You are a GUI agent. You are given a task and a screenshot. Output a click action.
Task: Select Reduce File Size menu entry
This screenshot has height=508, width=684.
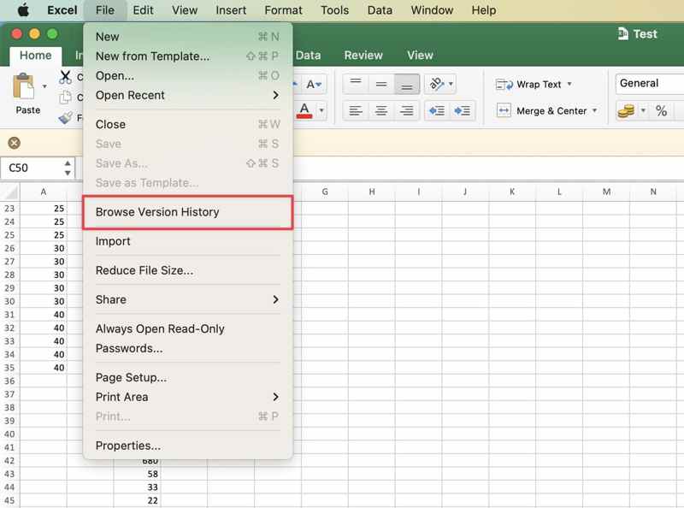point(144,270)
